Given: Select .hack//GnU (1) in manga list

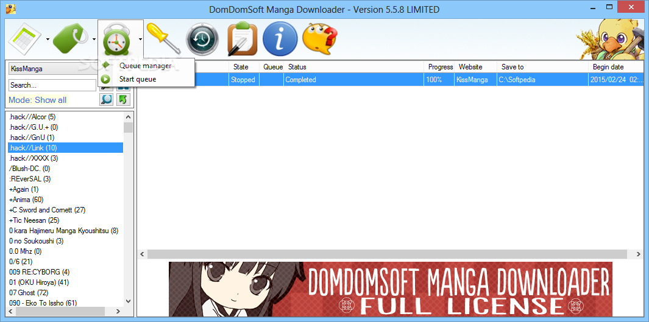Looking at the screenshot, I should [x=65, y=138].
